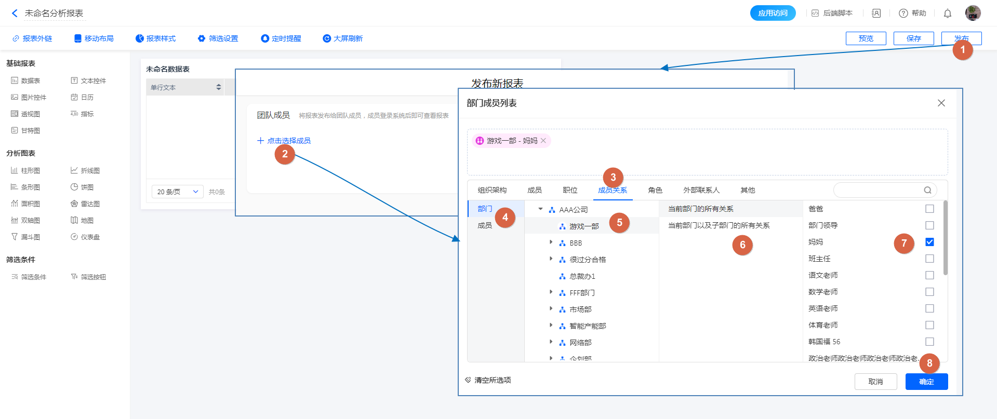Uncheck the 妈妈 relationship checkbox

[x=929, y=242]
